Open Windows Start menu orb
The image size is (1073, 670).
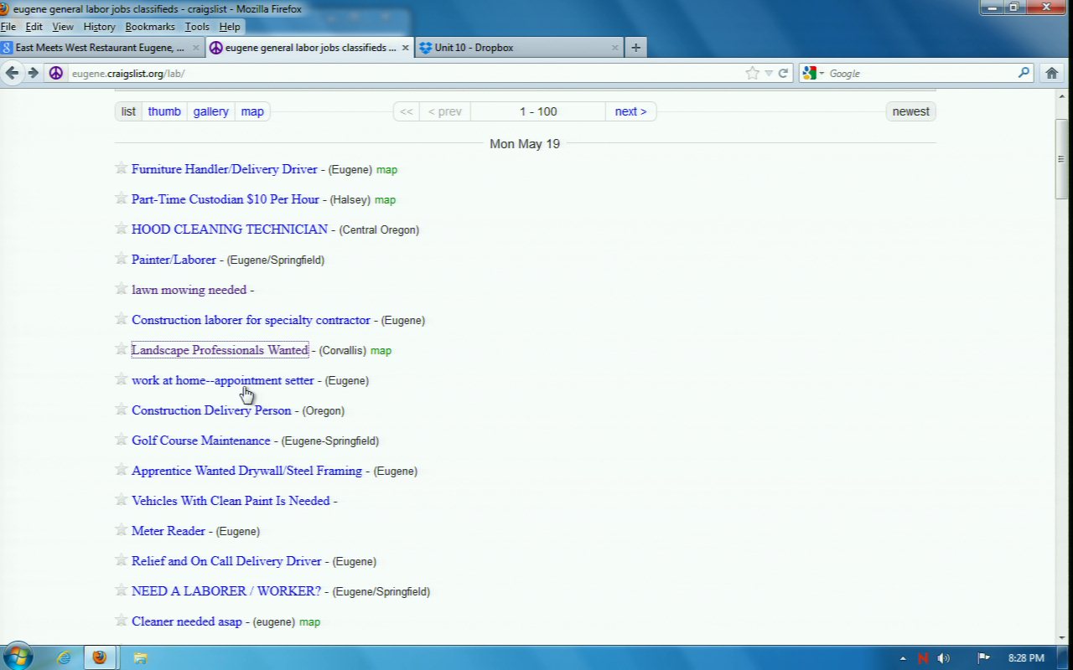pyautogui.click(x=18, y=657)
